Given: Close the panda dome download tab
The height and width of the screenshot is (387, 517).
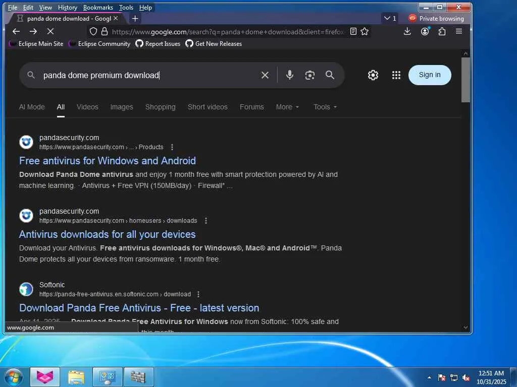Looking at the screenshot, I should pyautogui.click(x=116, y=19).
